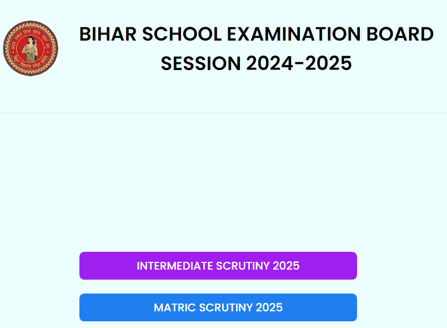Click the word MATRIC on the blue button
This screenshot has width=447, height=328.
(x=174, y=307)
